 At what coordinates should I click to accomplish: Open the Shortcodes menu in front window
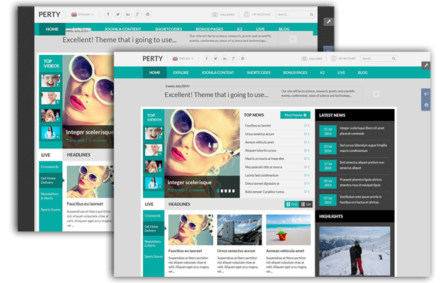coord(258,72)
